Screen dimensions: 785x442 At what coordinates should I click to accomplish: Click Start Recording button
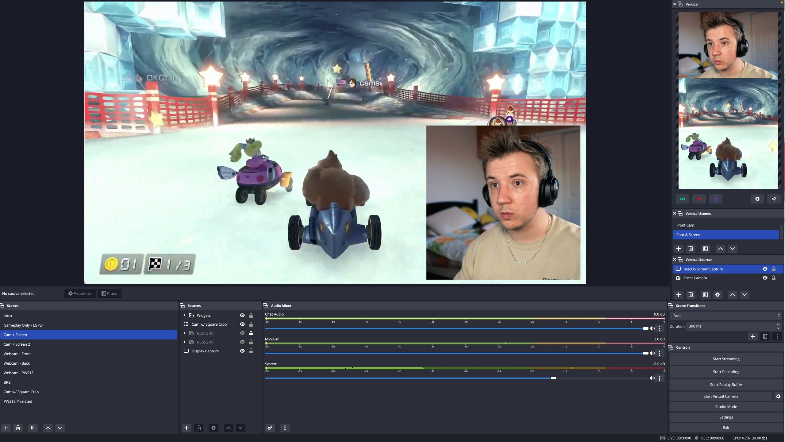[726, 372]
